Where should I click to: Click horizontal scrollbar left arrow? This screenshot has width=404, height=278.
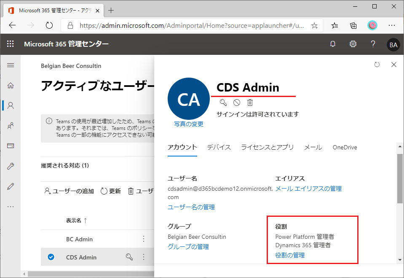coord(24,274)
